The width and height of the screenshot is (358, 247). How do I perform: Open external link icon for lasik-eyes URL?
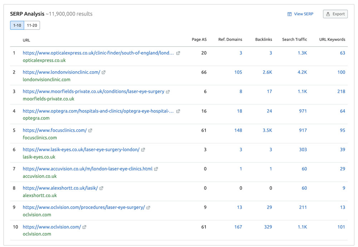(x=143, y=150)
